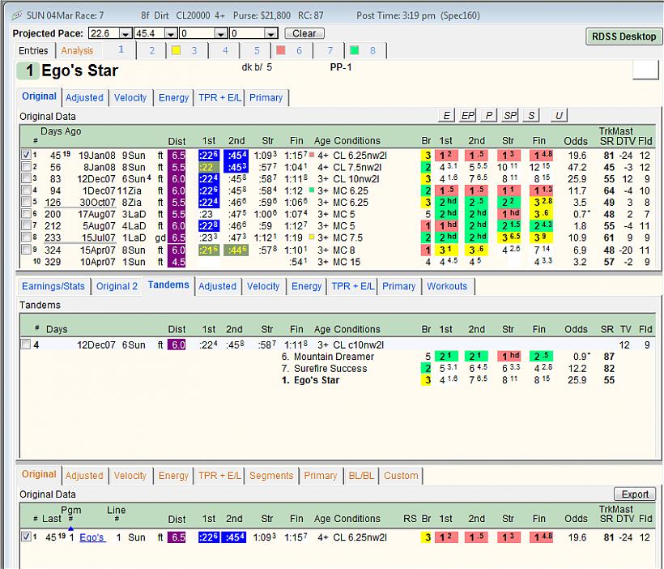The image size is (664, 569).
Task: Expand the 45.4 projected pace dropdown
Action: 171,33
